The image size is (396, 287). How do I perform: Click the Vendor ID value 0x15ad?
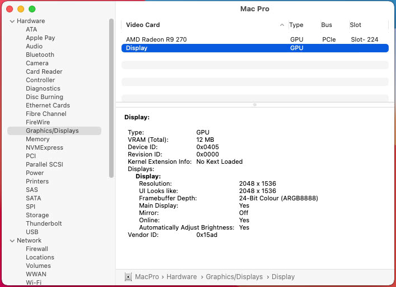[207, 235]
